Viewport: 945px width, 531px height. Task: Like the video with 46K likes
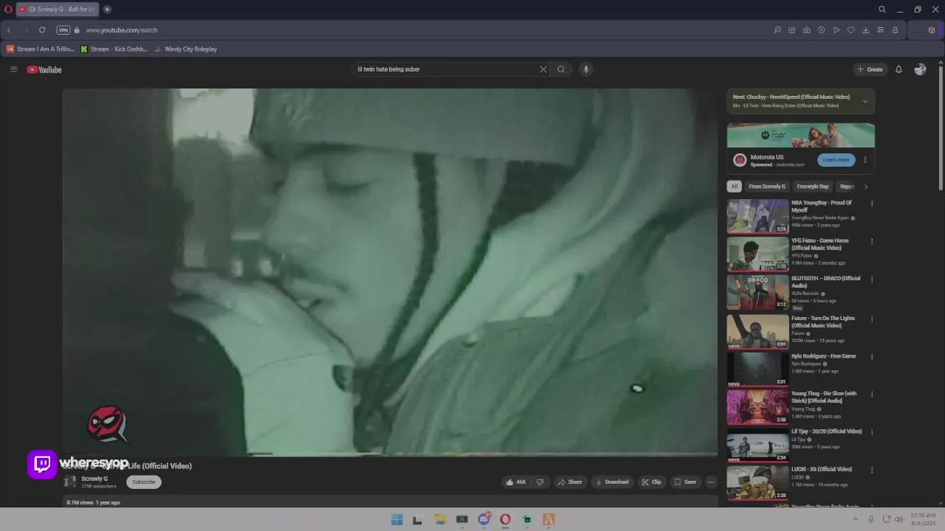click(515, 482)
